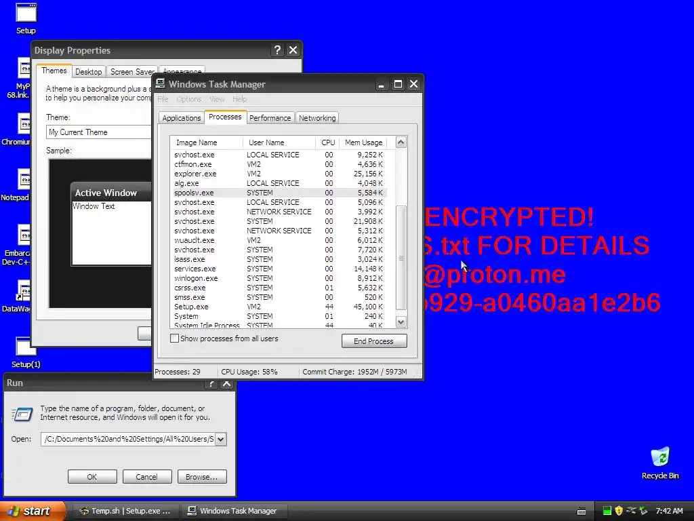
Task: Select the lsass.exe process row
Action: 279,259
